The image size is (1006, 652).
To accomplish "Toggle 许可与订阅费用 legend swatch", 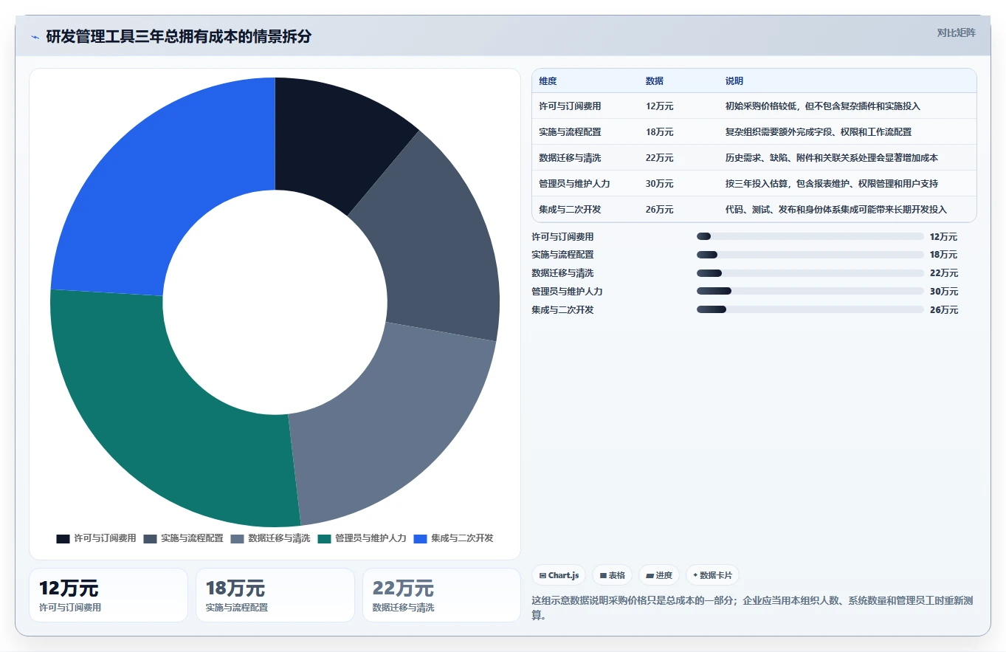I will [63, 538].
